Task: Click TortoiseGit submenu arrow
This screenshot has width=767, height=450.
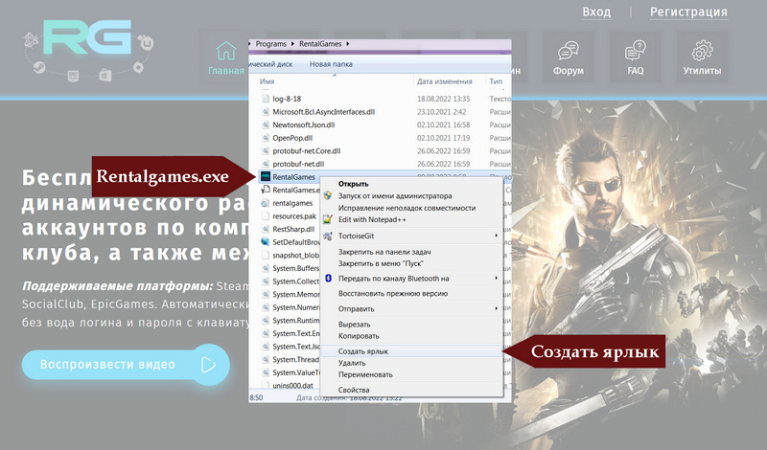Action: click(496, 236)
